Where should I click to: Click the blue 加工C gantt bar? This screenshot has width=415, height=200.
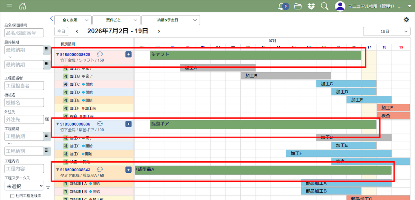click(346, 84)
